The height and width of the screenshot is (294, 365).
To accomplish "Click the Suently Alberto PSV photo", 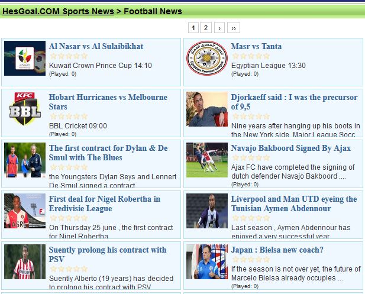I will [25, 261].
